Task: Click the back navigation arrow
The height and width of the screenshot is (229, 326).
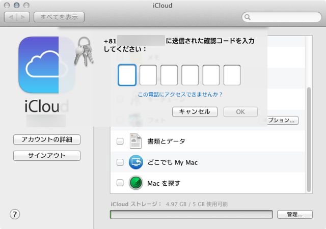Action: coord(11,17)
